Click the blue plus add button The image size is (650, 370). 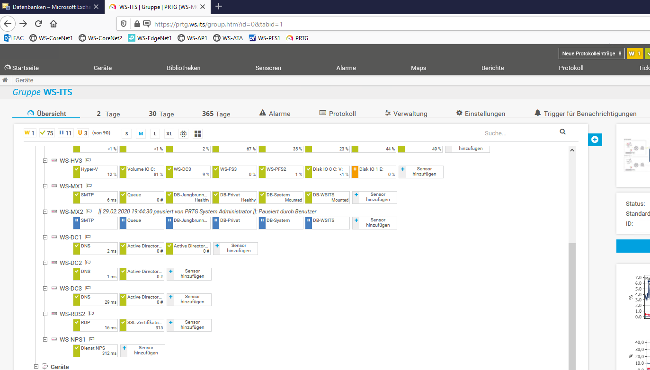[x=595, y=140]
